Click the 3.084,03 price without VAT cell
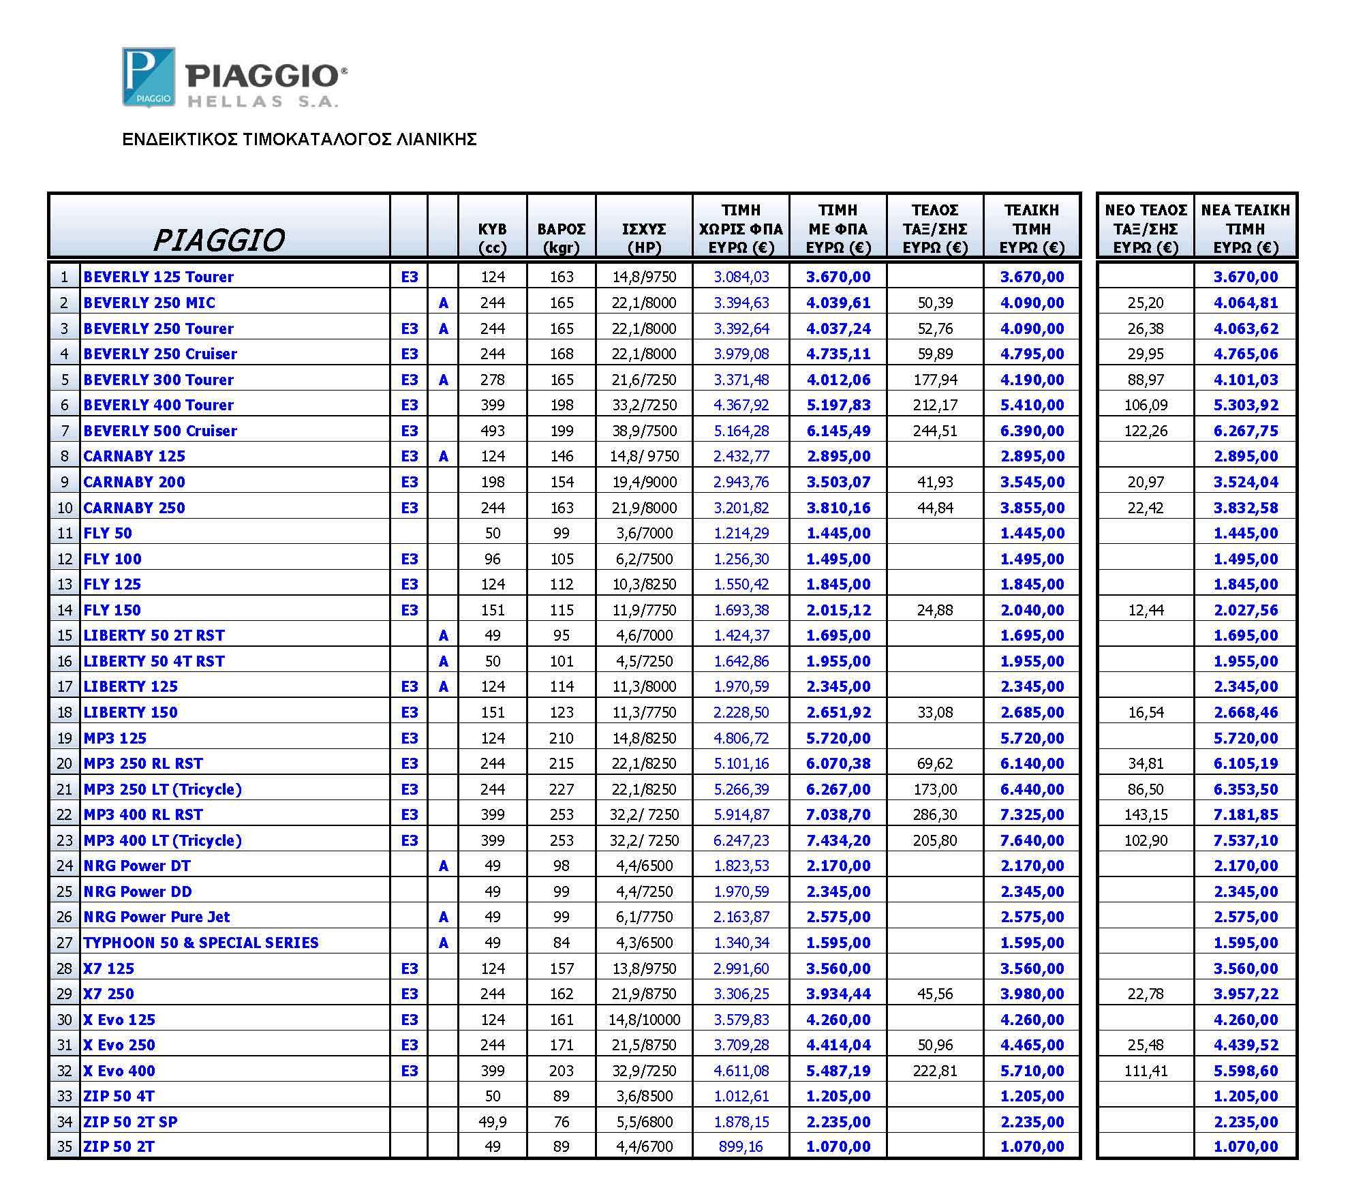Viewport: 1350px width, 1190px height. point(741,277)
